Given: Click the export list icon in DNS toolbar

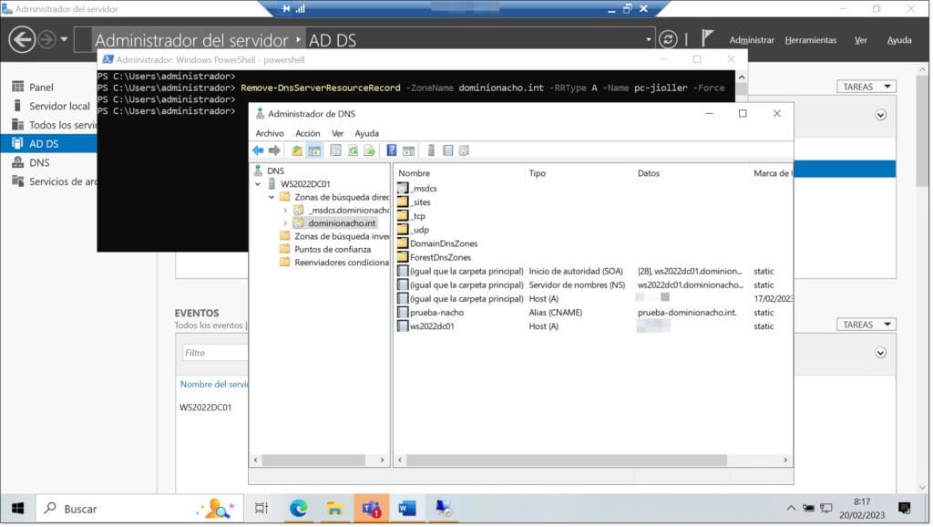Looking at the screenshot, I should click(370, 150).
